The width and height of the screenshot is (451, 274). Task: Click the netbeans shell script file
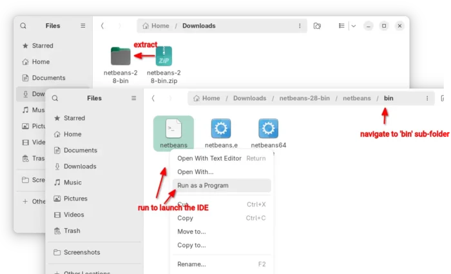[x=173, y=130]
